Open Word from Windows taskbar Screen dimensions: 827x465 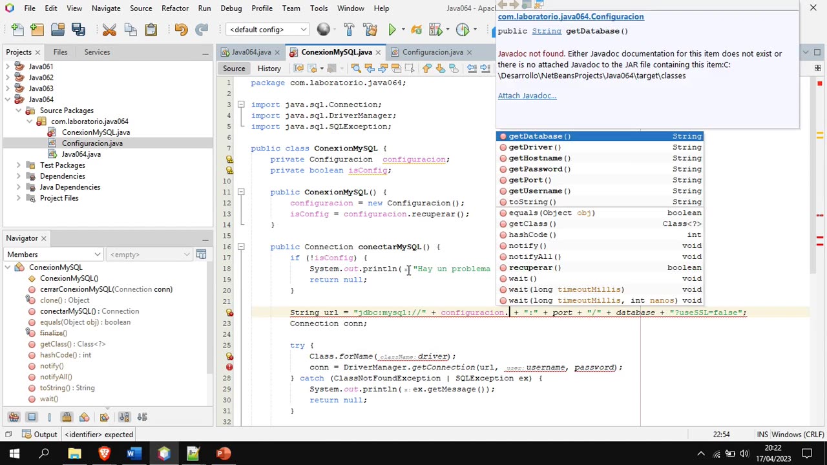[134, 453]
